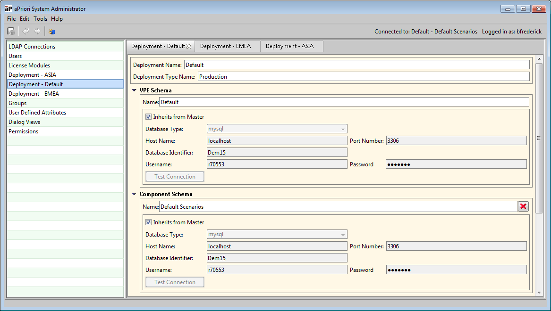Open Component Schema Database Type dropdown
Screen dimensions: 551x311
tap(277, 234)
